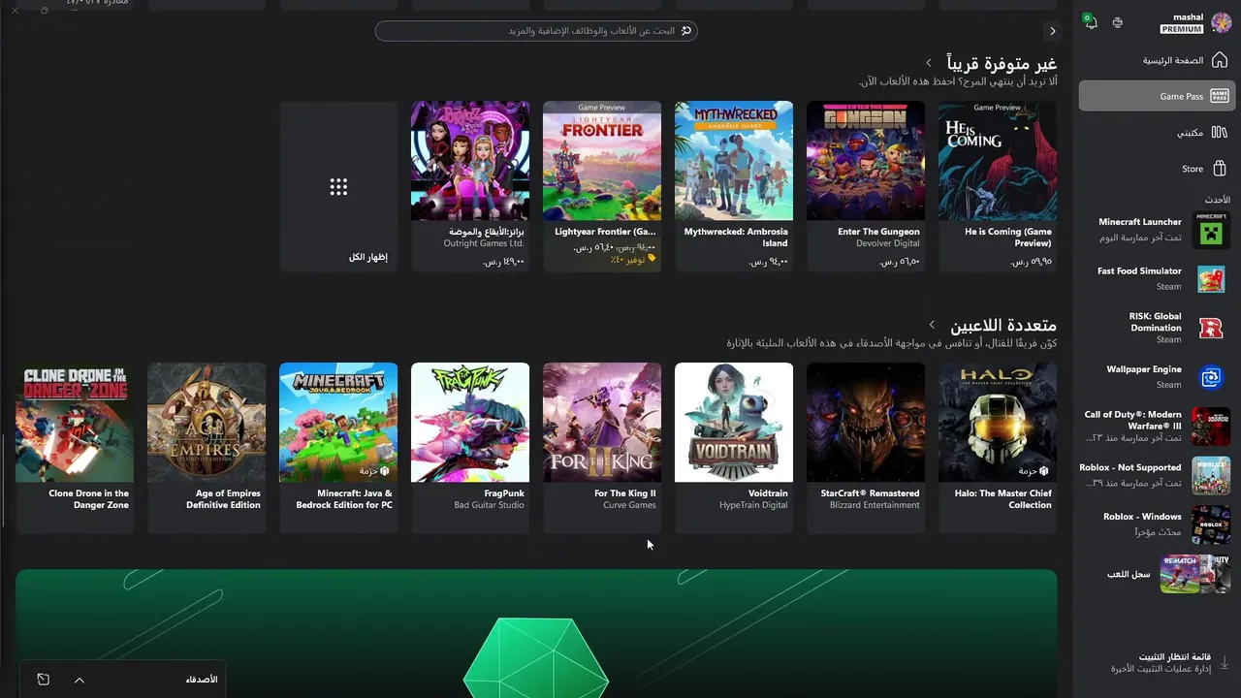
Task: Click the Wallpaper Engine title text
Action: pyautogui.click(x=1144, y=369)
